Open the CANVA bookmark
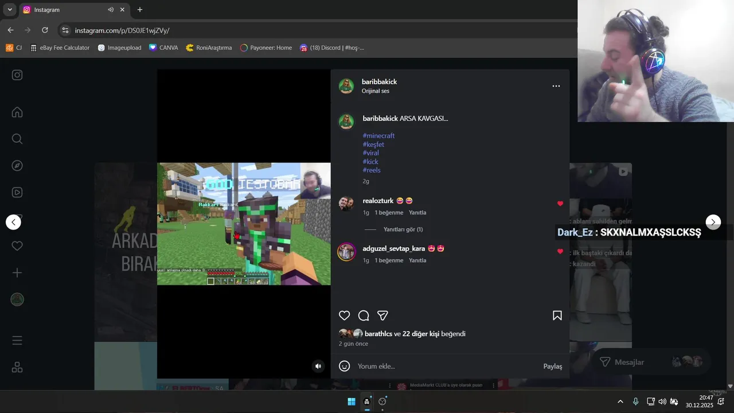The width and height of the screenshot is (734, 413). pos(163,48)
